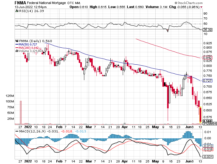The image size is (217, 164).
Task: Click the Feb label under the MACD panel
Action: pos(59,161)
